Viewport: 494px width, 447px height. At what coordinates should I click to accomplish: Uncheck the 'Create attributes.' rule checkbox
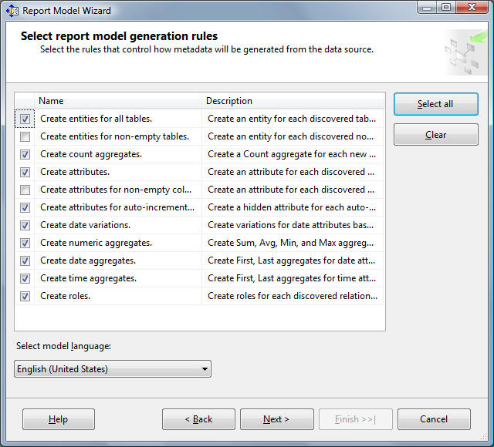25,172
